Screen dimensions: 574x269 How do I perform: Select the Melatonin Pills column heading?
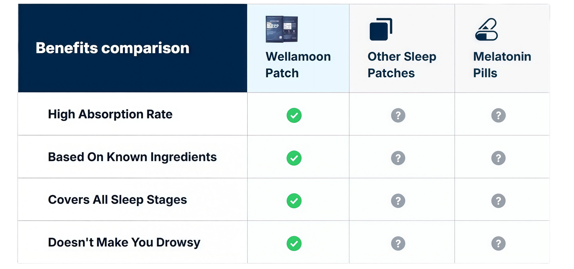click(502, 65)
